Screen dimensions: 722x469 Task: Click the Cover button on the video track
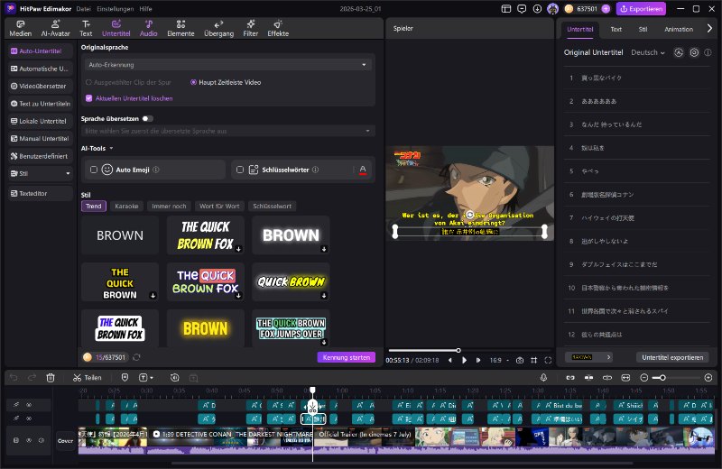[65, 440]
